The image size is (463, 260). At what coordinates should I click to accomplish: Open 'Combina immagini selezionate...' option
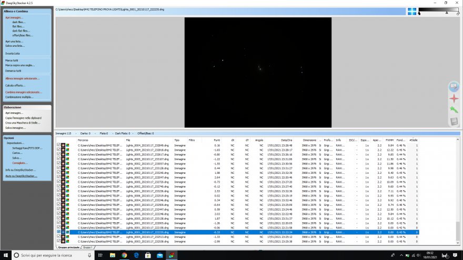click(x=23, y=92)
